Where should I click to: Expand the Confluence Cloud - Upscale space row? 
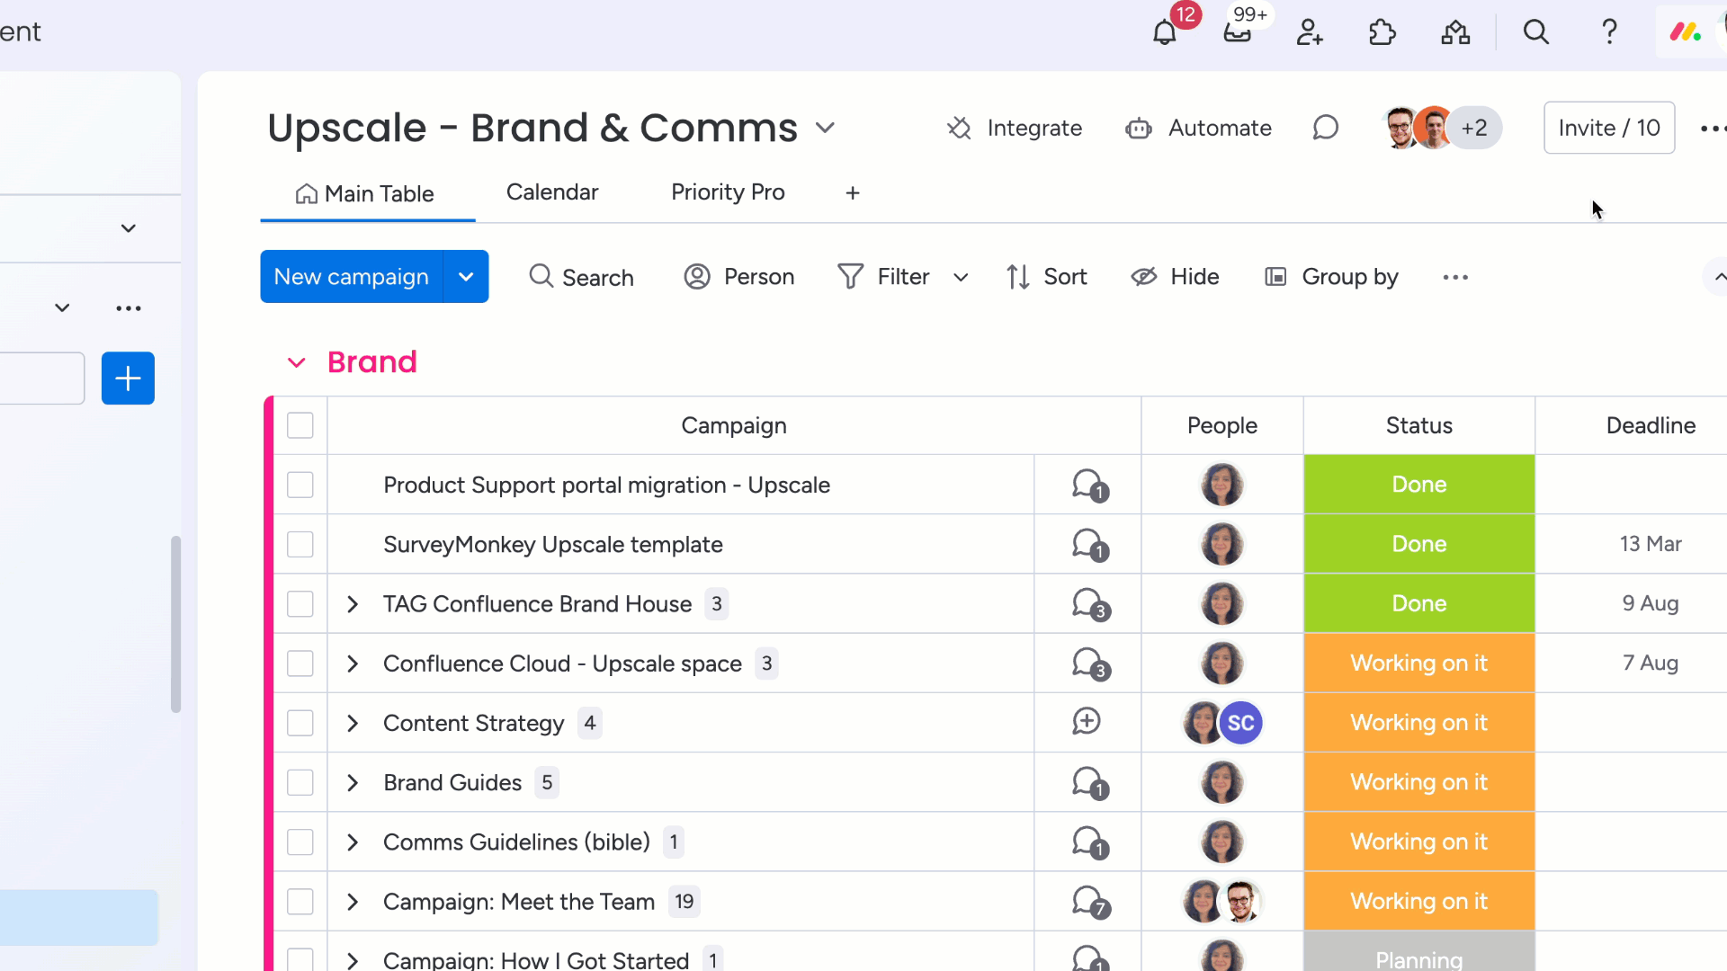pyautogui.click(x=353, y=663)
